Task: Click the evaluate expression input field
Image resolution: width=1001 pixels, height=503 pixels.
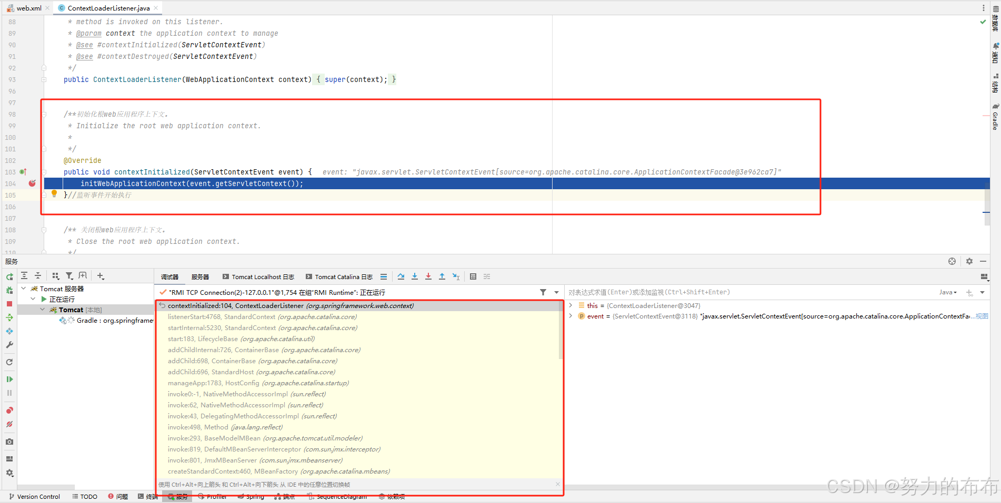Action: pyautogui.click(x=750, y=292)
